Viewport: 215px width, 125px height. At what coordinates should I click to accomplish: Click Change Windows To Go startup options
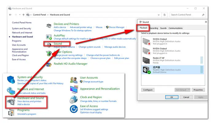click(x=72, y=30)
